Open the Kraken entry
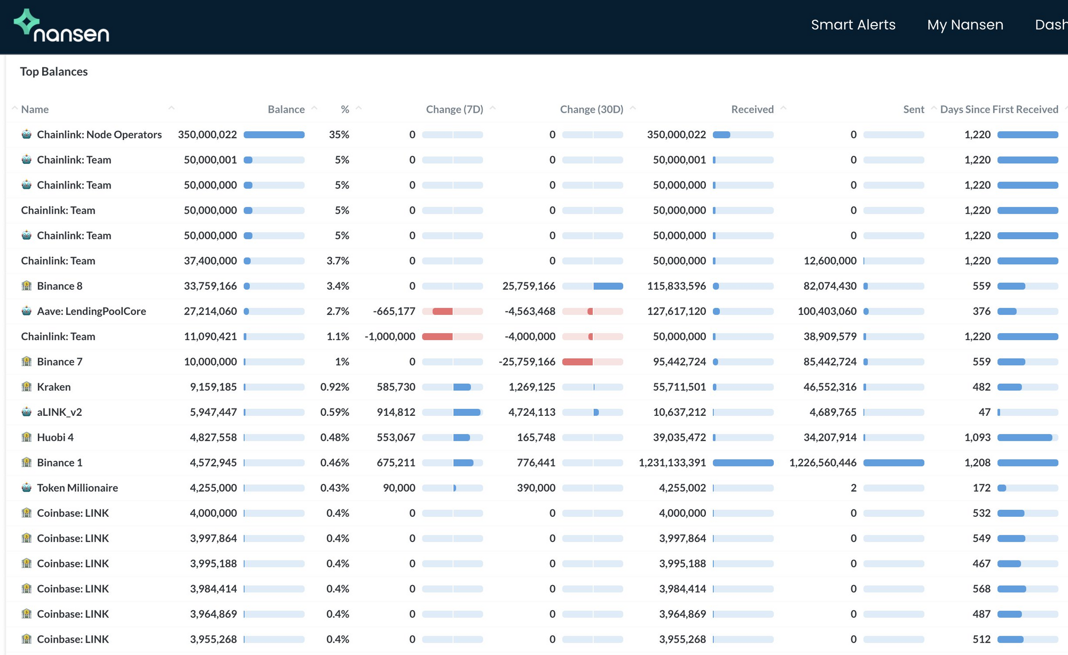Viewport: 1068px width, 655px height. coord(54,386)
